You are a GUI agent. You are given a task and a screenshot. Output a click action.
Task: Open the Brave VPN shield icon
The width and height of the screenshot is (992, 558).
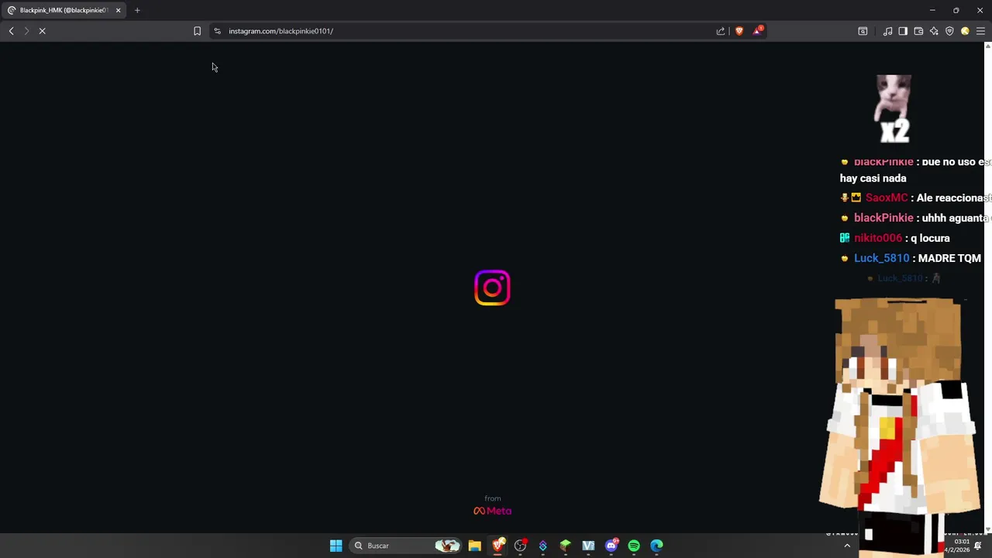click(949, 31)
